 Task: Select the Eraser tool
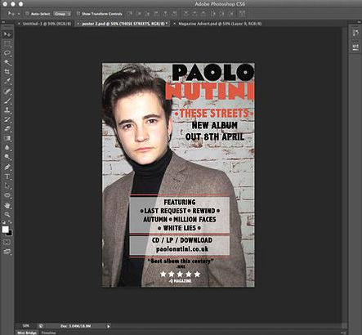pos(7,128)
